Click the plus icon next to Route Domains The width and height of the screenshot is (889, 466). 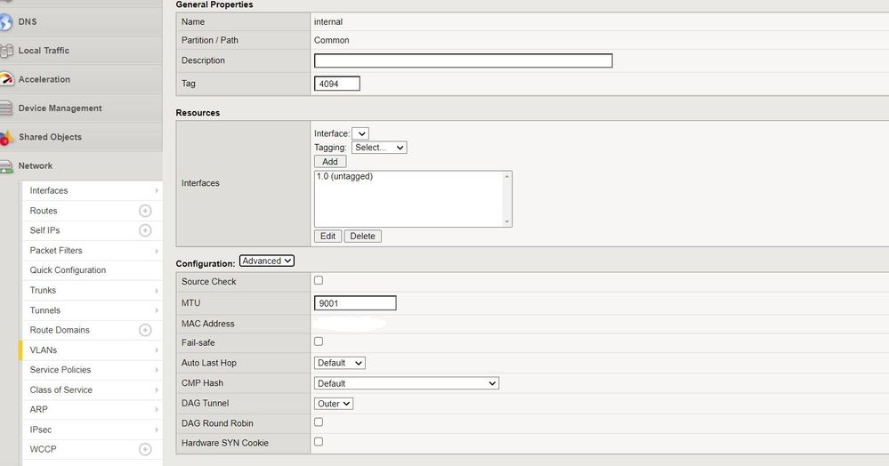[x=145, y=330]
